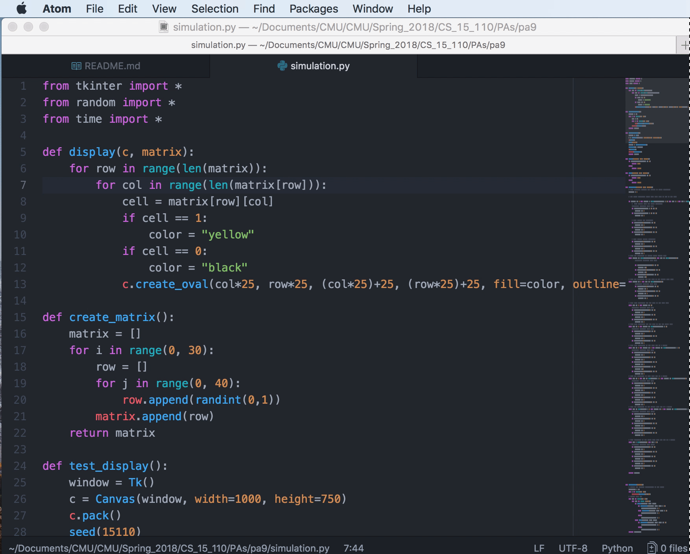Open the Edit menu
This screenshot has width=690, height=554.
point(127,9)
